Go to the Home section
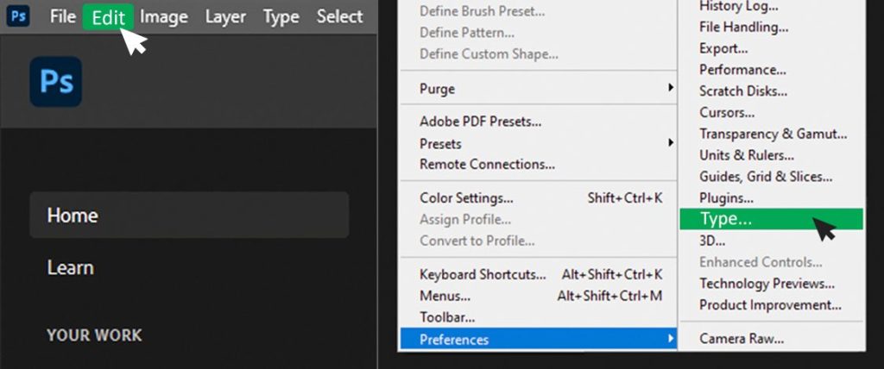 click(189, 215)
